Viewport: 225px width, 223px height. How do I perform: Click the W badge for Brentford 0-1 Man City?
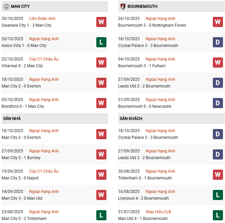coord(101,103)
